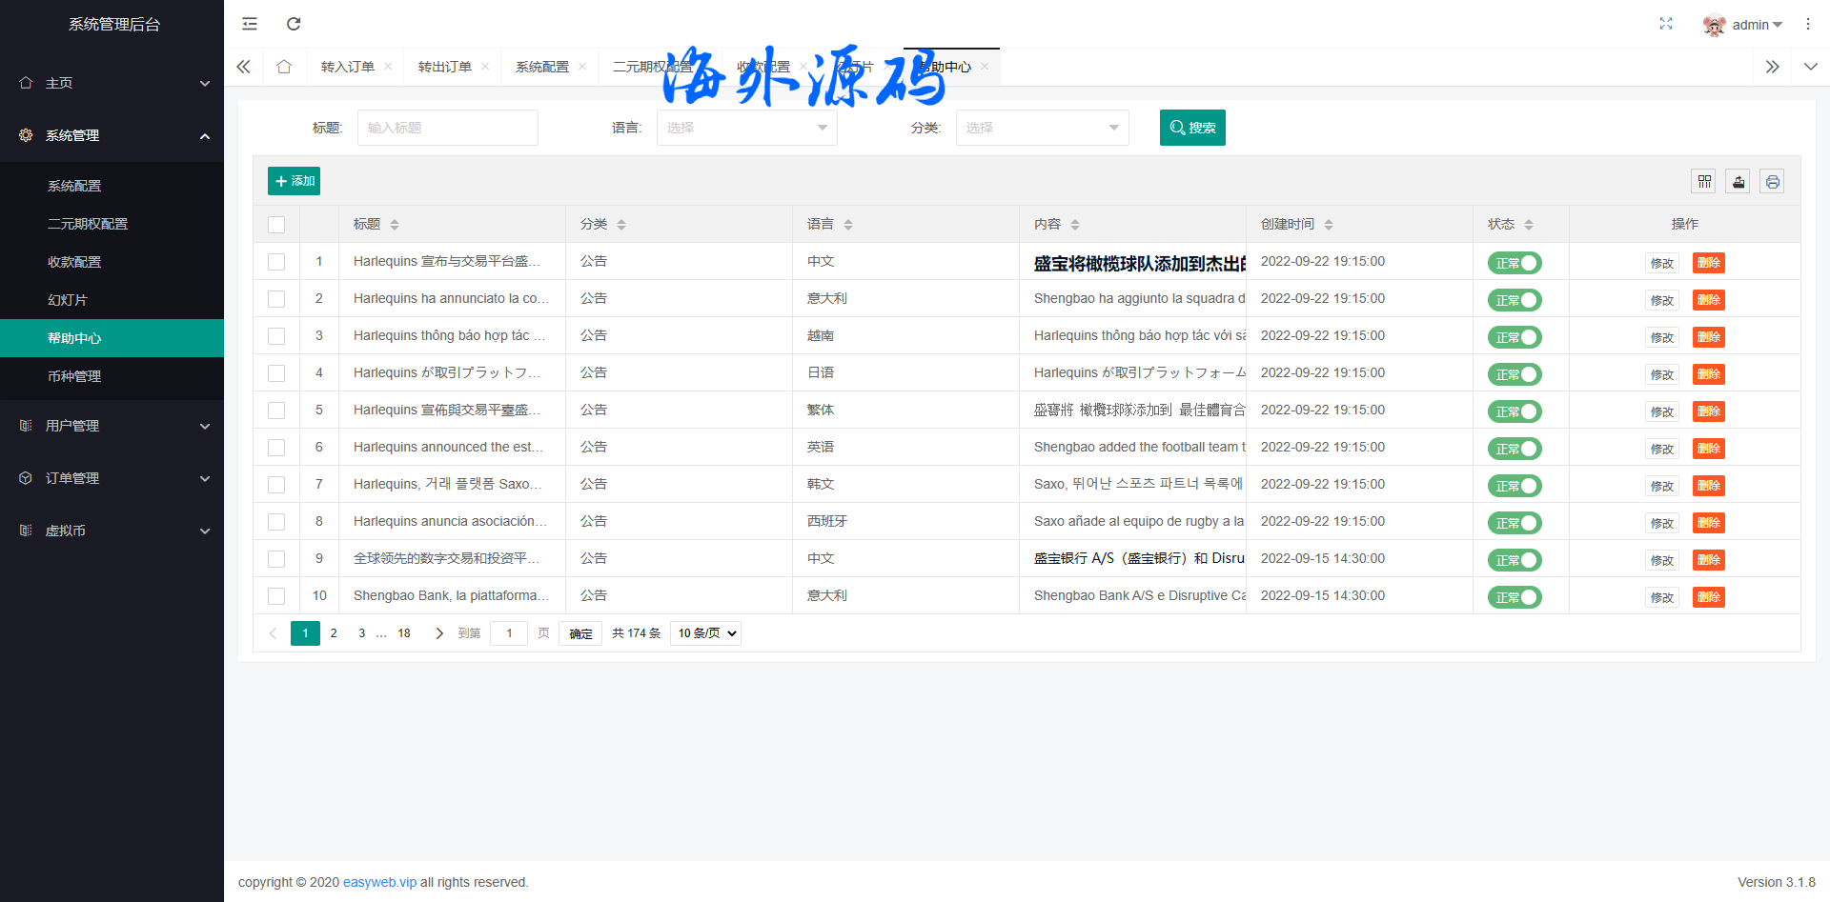Open the column filter grid icon
The width and height of the screenshot is (1830, 902).
pyautogui.click(x=1704, y=181)
